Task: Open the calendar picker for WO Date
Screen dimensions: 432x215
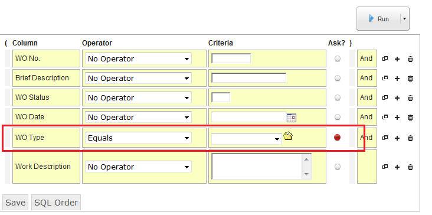Action: pyautogui.click(x=291, y=118)
